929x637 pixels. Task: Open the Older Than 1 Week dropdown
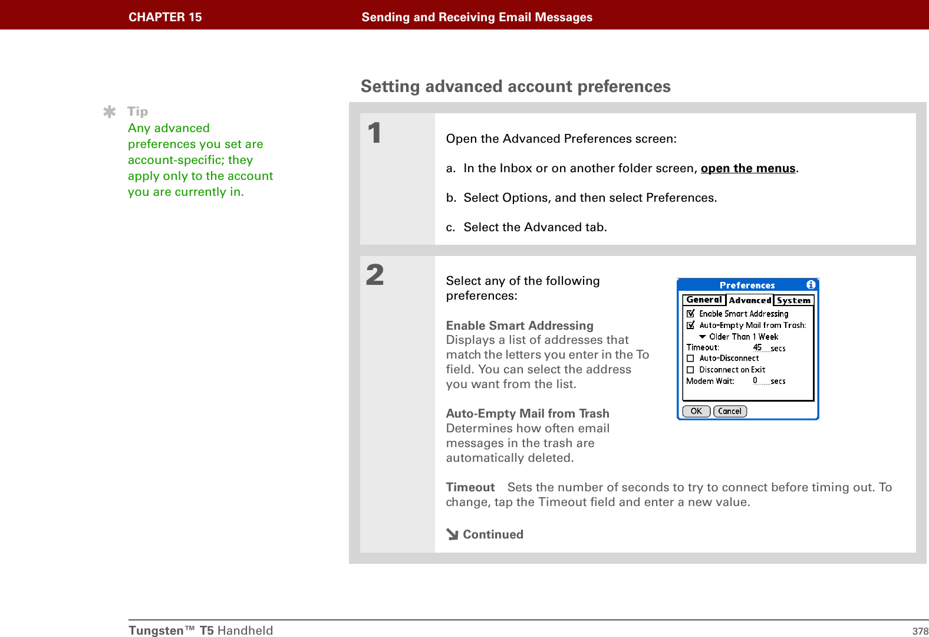point(739,337)
